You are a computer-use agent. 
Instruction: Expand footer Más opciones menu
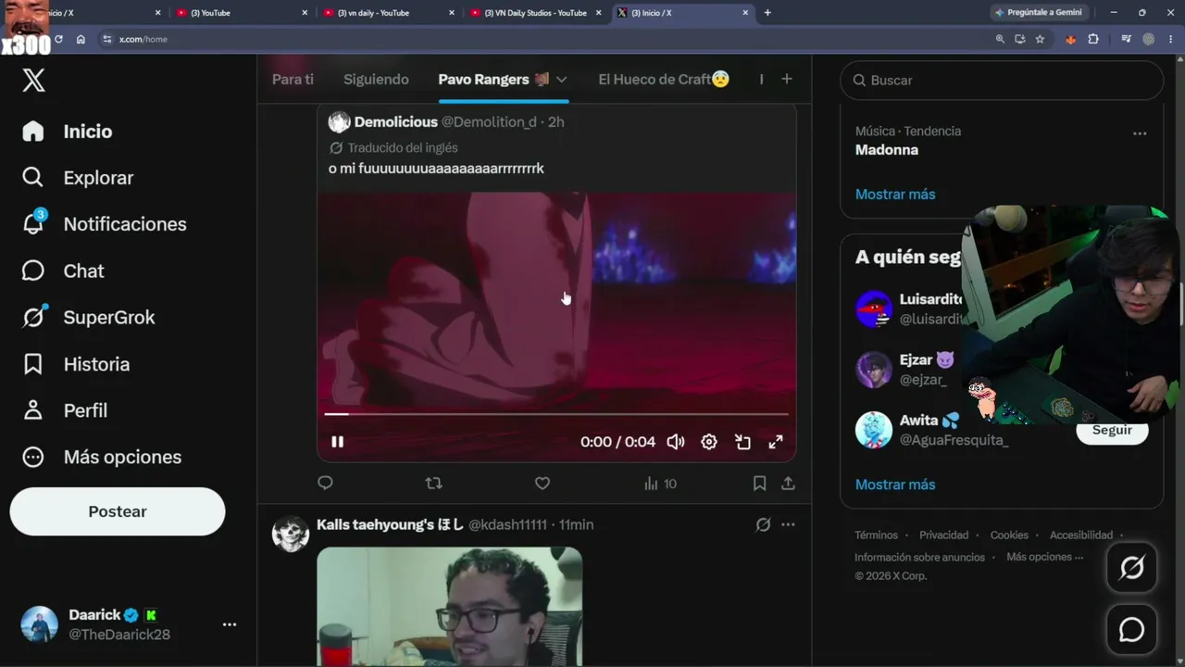pos(1044,557)
